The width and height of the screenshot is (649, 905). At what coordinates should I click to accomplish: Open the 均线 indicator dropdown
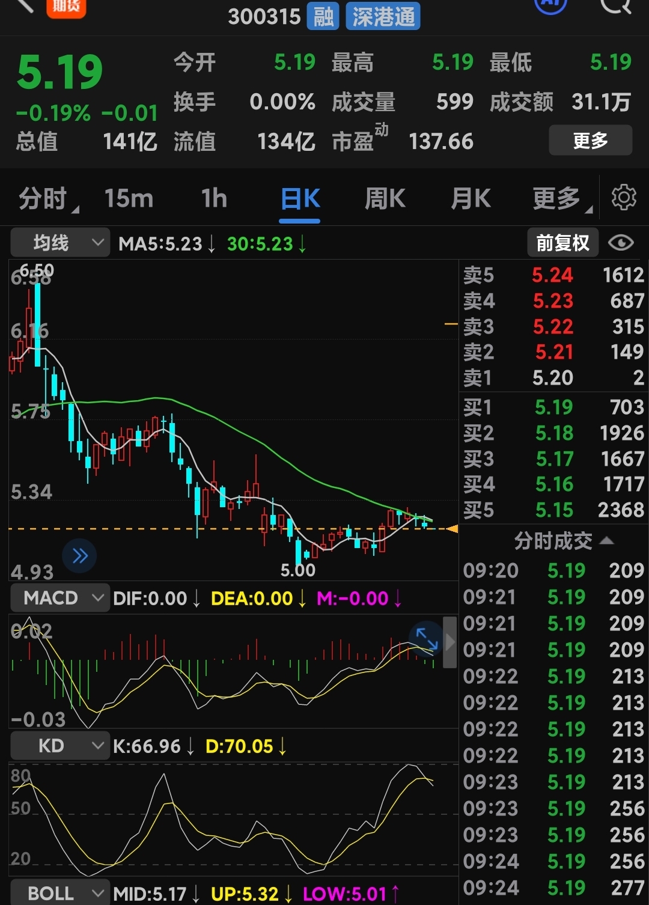click(x=60, y=243)
